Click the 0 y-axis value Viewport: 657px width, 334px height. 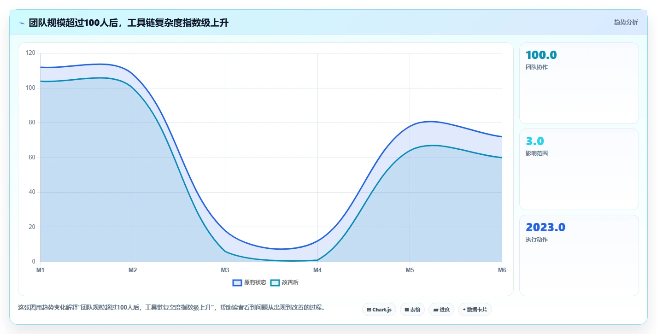(34, 262)
